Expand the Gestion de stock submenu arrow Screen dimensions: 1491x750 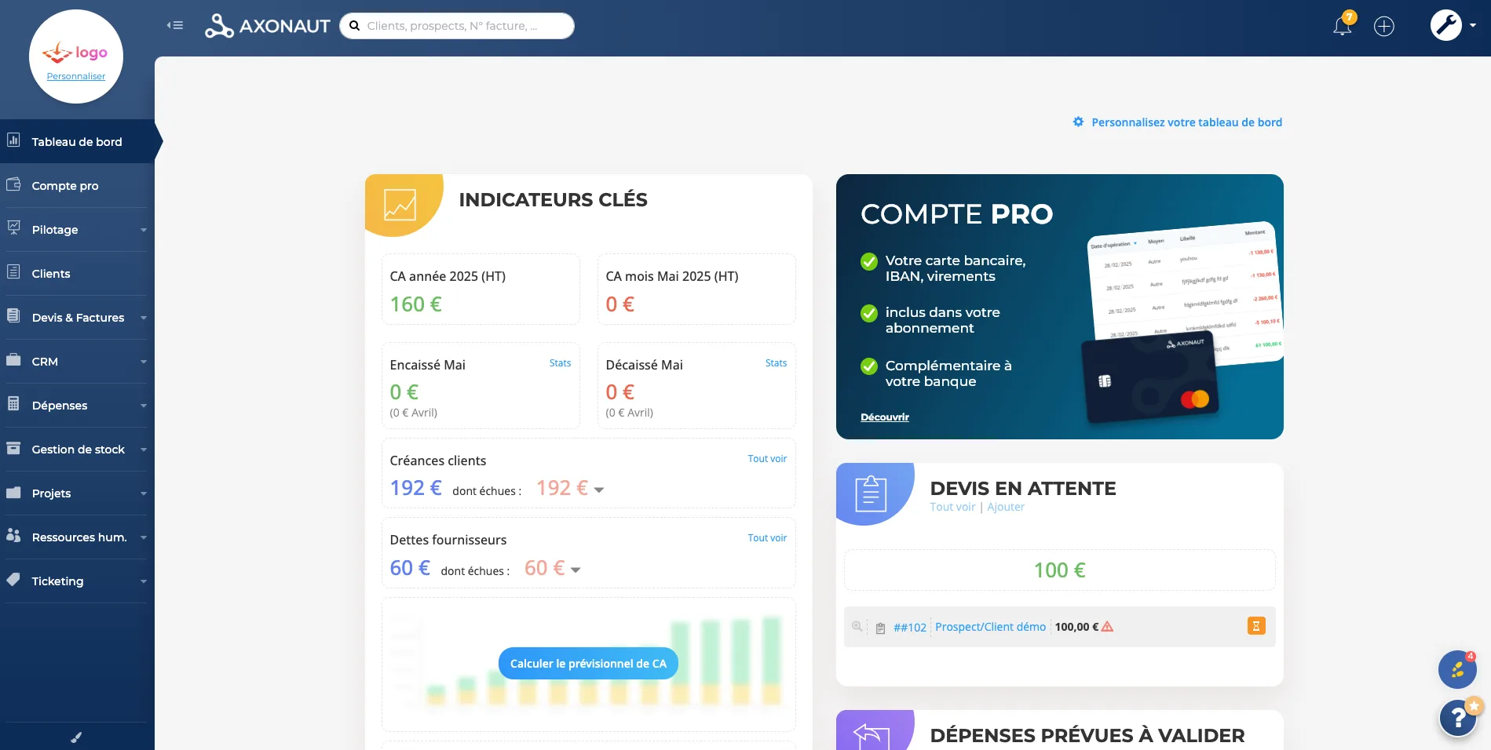144,450
